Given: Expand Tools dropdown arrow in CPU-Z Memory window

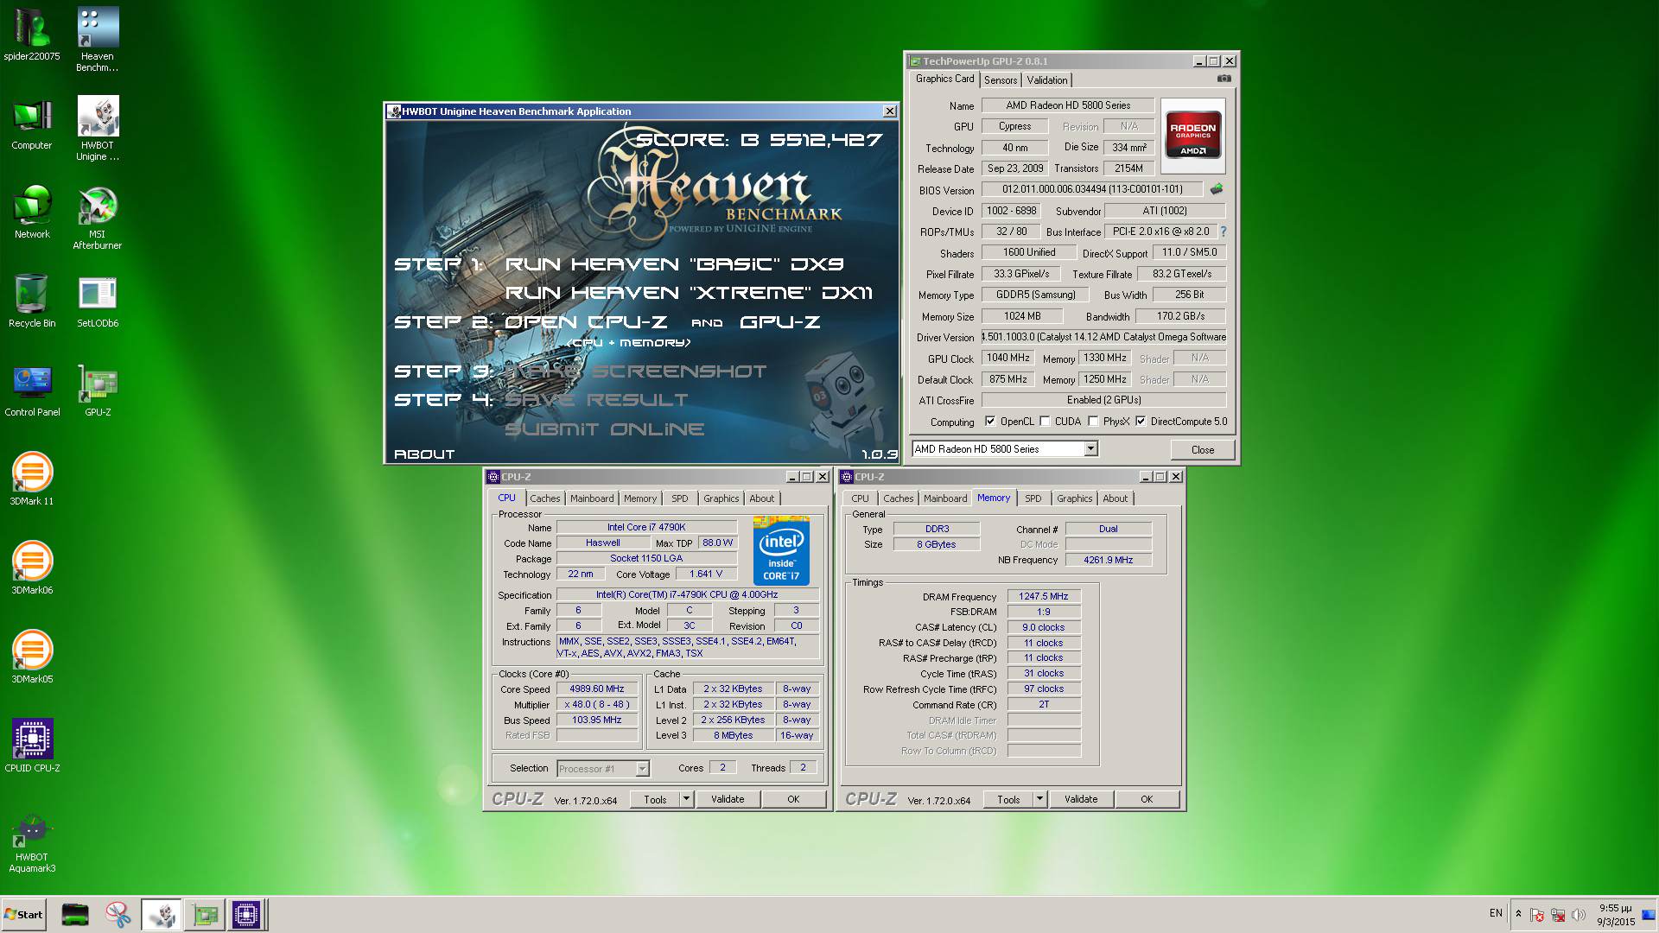Looking at the screenshot, I should pyautogui.click(x=1039, y=799).
